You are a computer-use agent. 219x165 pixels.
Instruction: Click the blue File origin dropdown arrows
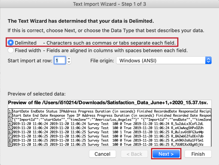coord(208,60)
